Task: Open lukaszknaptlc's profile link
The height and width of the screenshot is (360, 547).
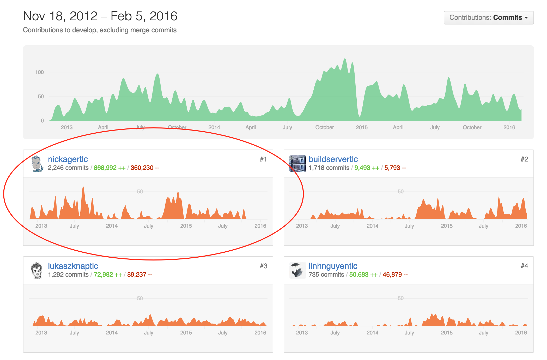Action: point(73,266)
